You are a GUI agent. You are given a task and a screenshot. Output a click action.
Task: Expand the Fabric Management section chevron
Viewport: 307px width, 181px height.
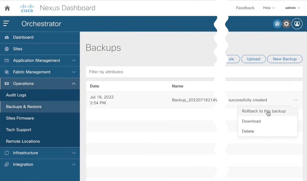click(74, 72)
